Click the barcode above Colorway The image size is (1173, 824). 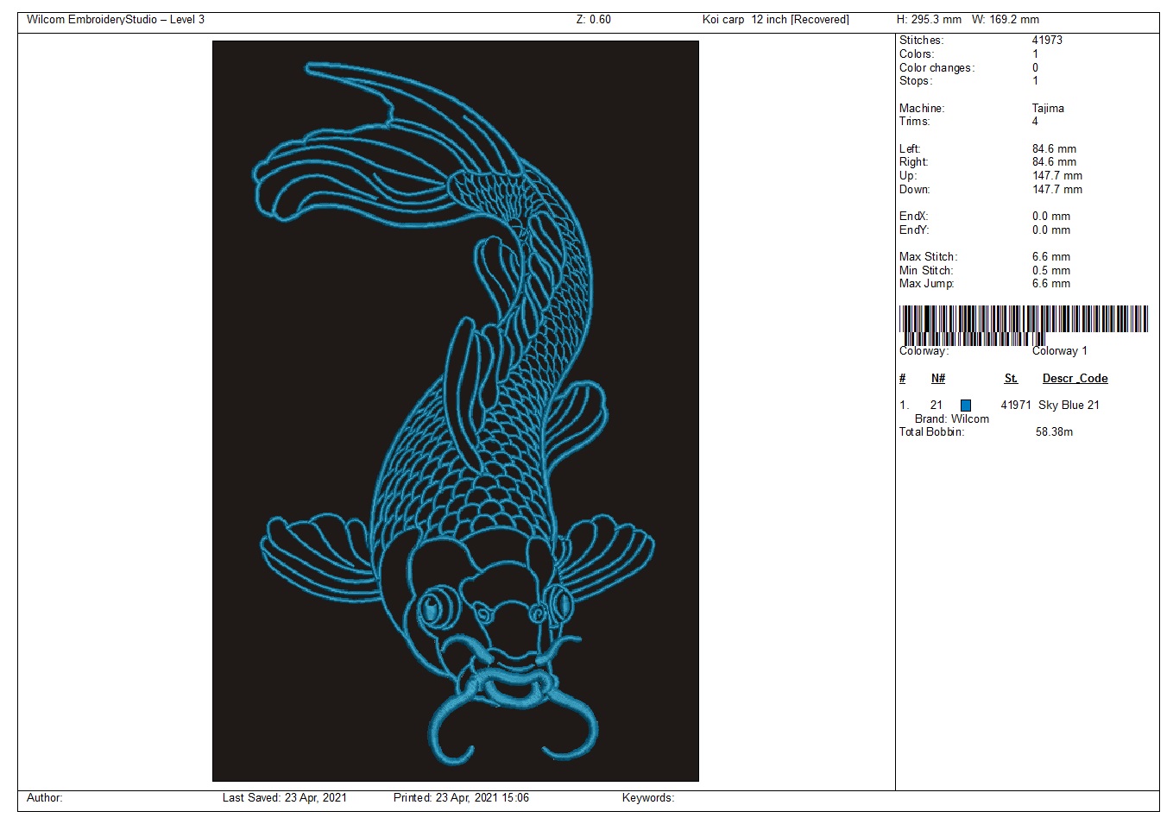click(1023, 321)
